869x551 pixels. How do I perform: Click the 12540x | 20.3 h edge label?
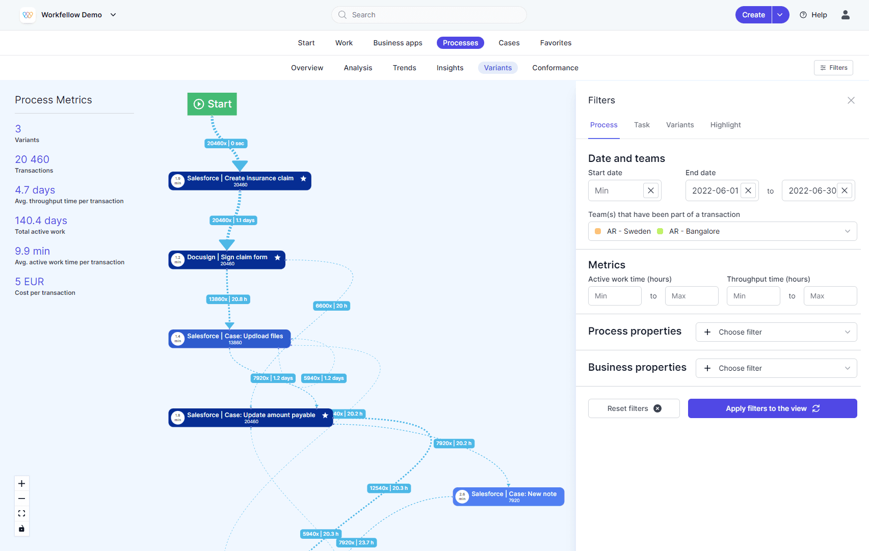pyautogui.click(x=389, y=488)
